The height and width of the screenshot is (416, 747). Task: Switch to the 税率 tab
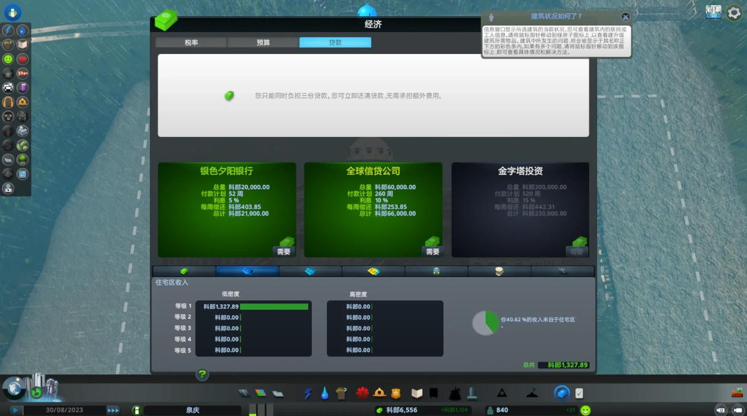(x=191, y=43)
